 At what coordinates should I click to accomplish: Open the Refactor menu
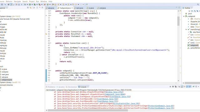9,1
